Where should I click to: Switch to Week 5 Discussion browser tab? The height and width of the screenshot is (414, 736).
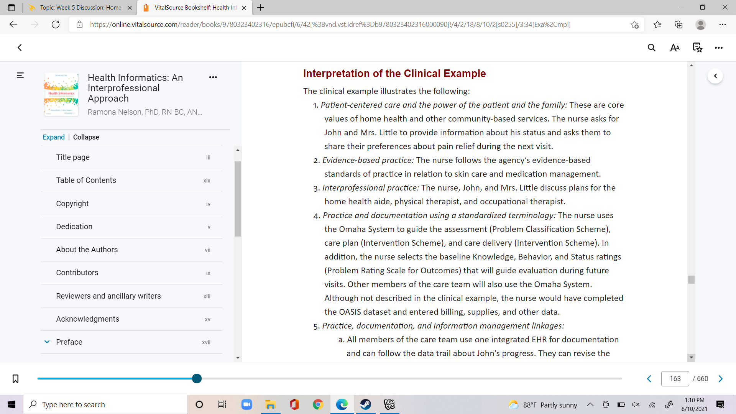(x=80, y=8)
